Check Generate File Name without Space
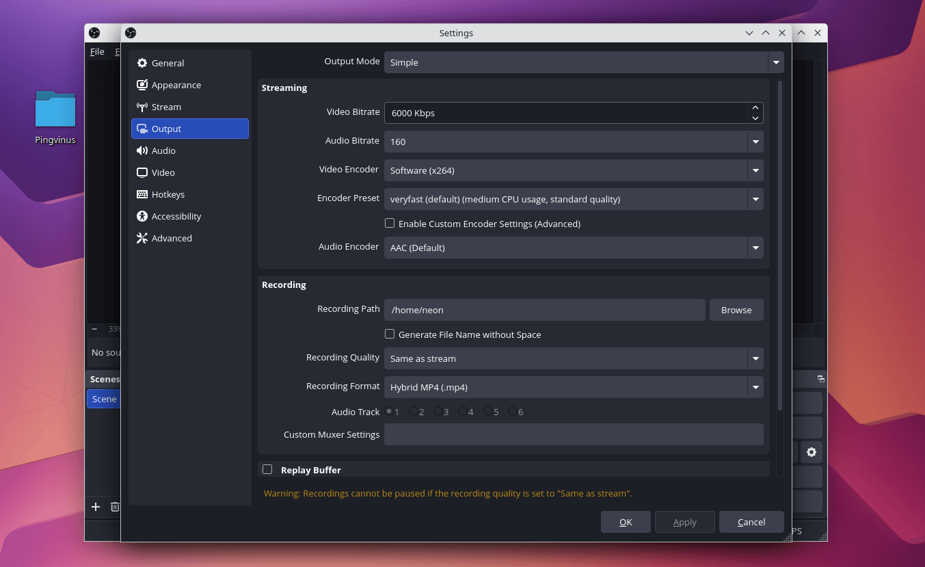Image resolution: width=925 pixels, height=567 pixels. click(x=390, y=334)
